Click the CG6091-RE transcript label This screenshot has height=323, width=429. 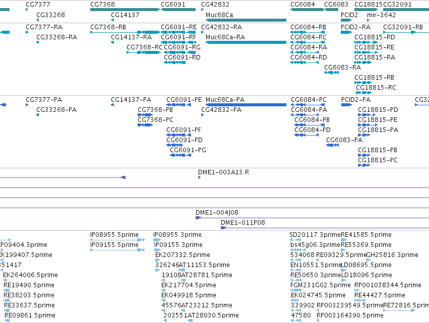179,27
